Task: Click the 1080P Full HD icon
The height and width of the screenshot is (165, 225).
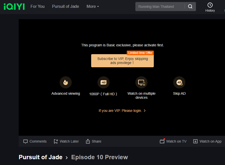Action: click(x=104, y=82)
